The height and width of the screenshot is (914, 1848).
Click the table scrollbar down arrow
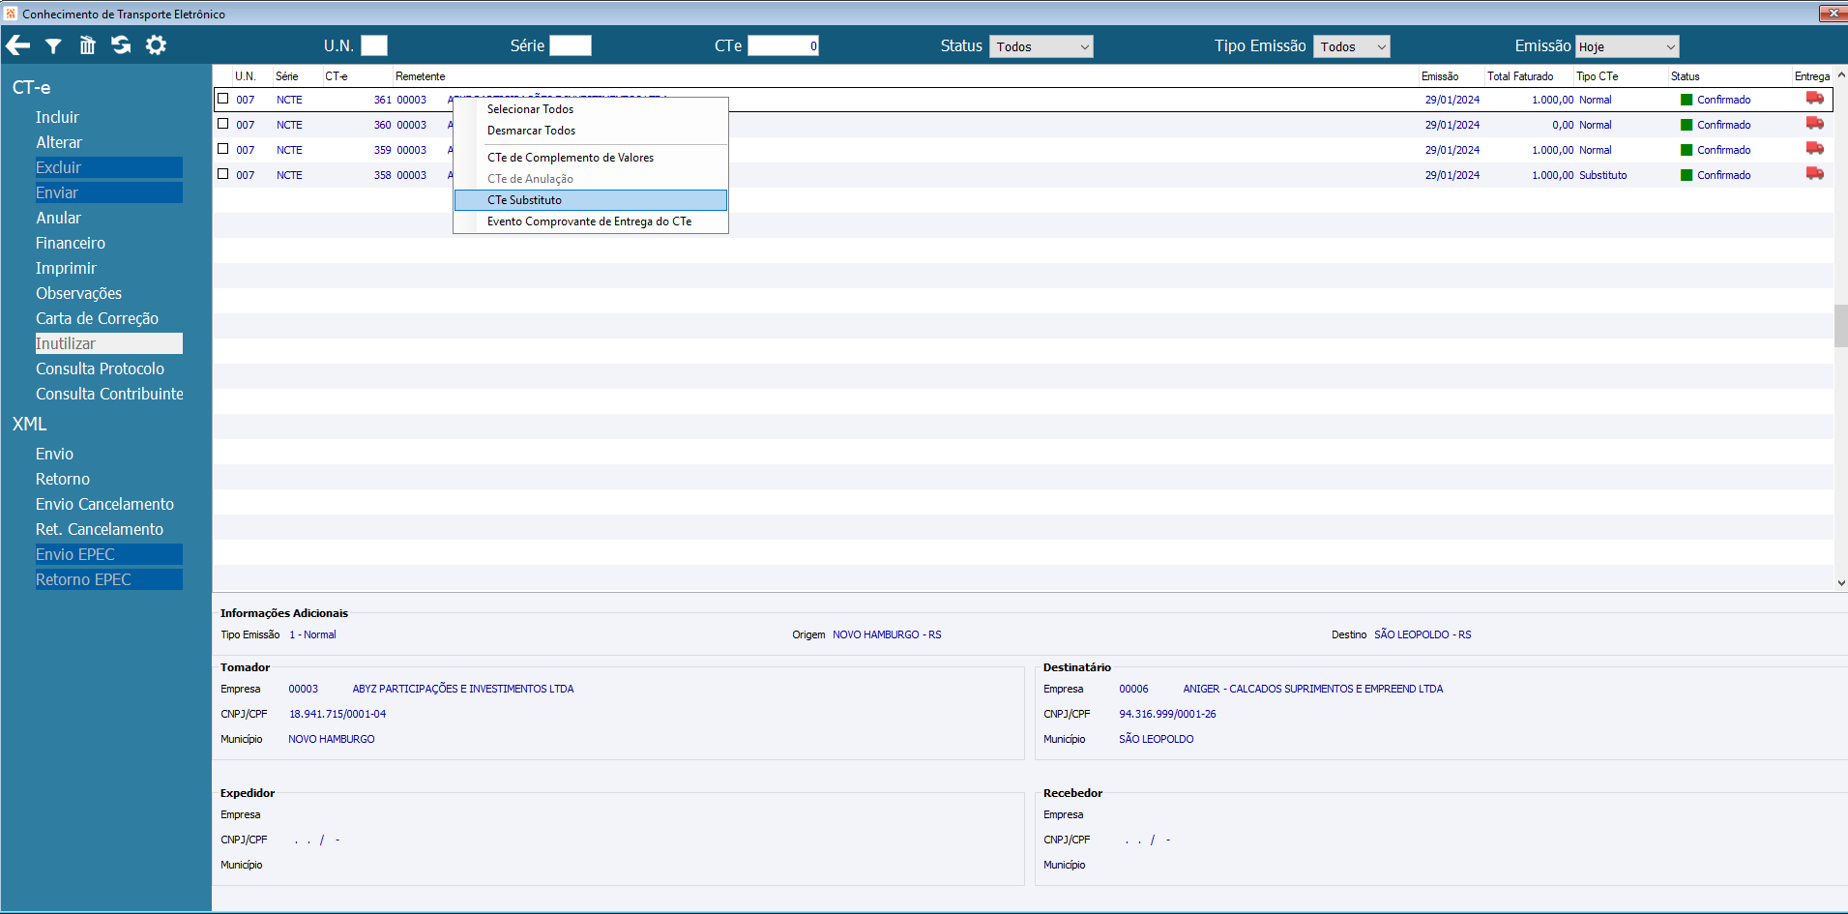(1840, 583)
